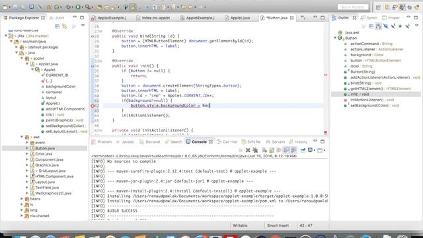
Task: Click the Run External Tools icon
Action: tap(88, 7)
